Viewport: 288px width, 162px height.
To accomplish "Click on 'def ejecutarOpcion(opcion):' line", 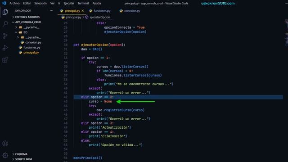I will coord(99,45).
